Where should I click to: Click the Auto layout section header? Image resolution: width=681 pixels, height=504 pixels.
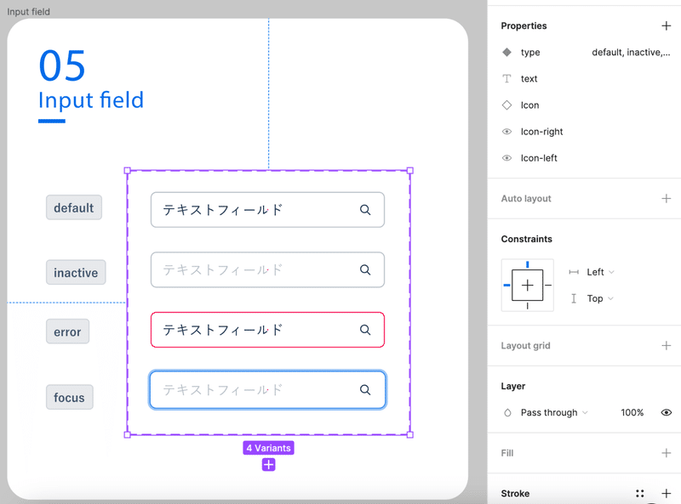click(526, 199)
